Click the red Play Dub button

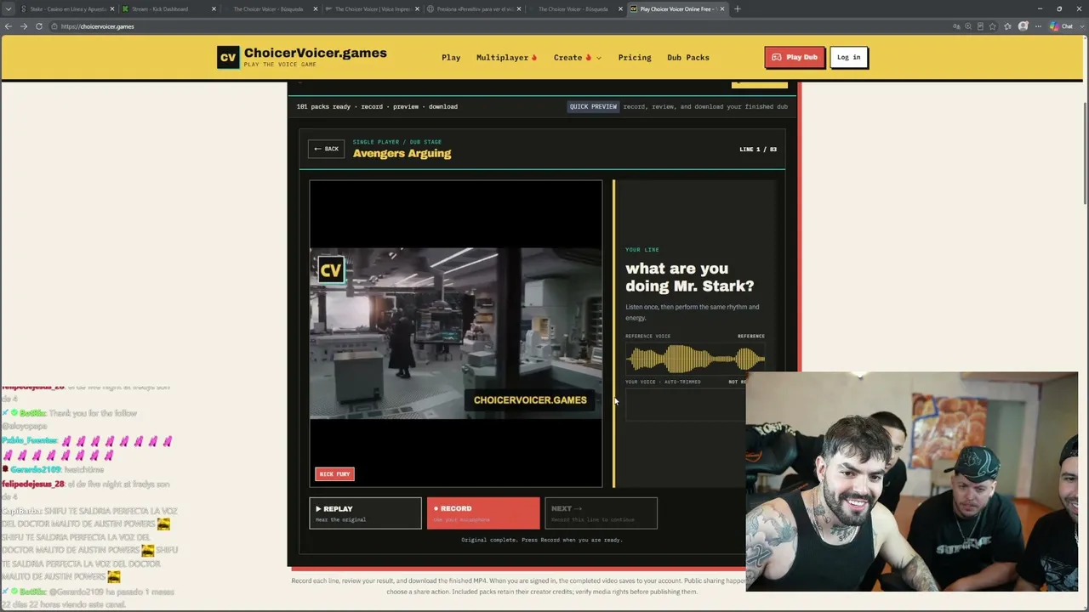795,57
